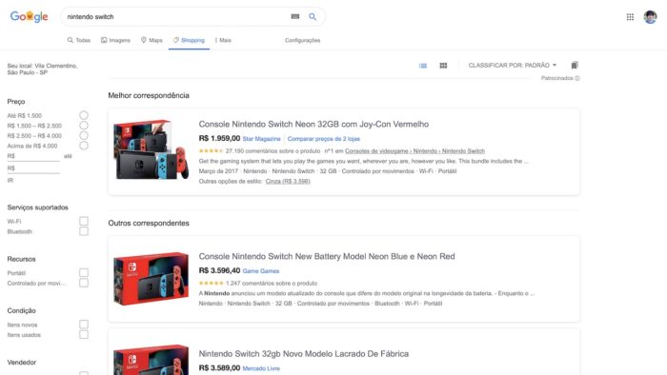Image resolution: width=667 pixels, height=375 pixels.
Task: Click the Google logo
Action: (x=29, y=17)
